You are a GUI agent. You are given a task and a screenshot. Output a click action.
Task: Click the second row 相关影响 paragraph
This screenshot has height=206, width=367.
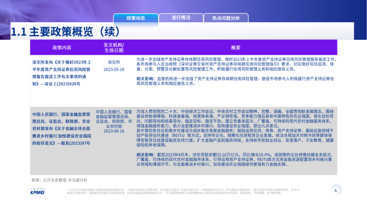[x=235, y=160]
